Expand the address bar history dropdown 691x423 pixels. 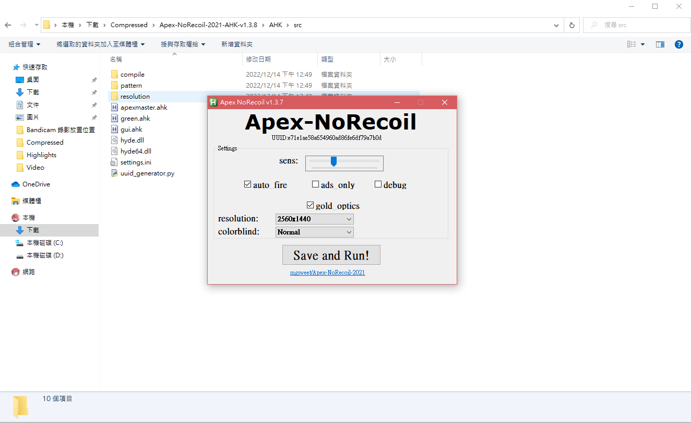point(556,25)
